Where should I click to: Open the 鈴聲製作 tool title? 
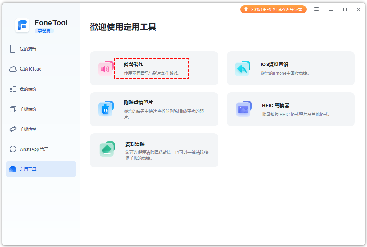tap(134, 64)
